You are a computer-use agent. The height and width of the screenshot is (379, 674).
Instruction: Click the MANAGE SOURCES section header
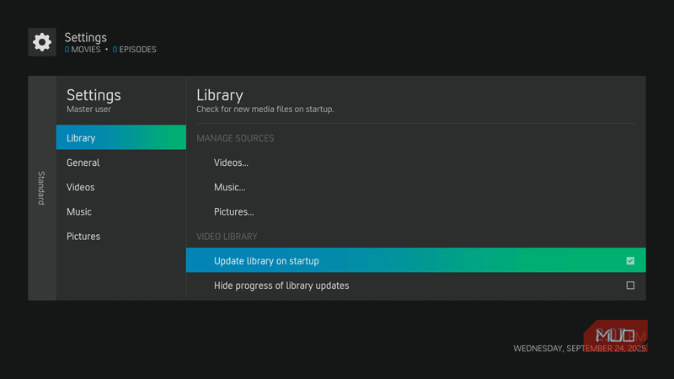235,138
